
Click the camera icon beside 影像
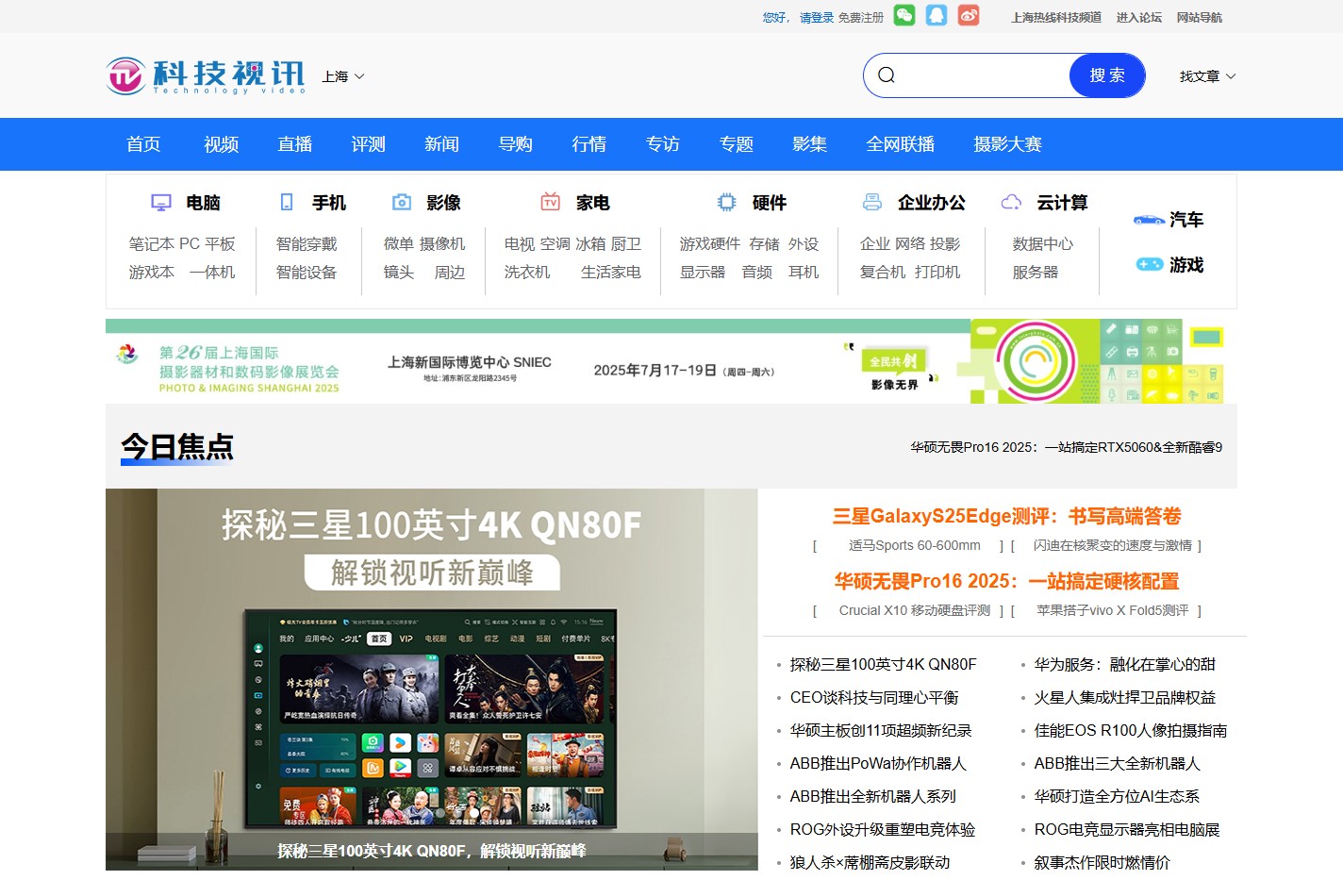coord(402,202)
